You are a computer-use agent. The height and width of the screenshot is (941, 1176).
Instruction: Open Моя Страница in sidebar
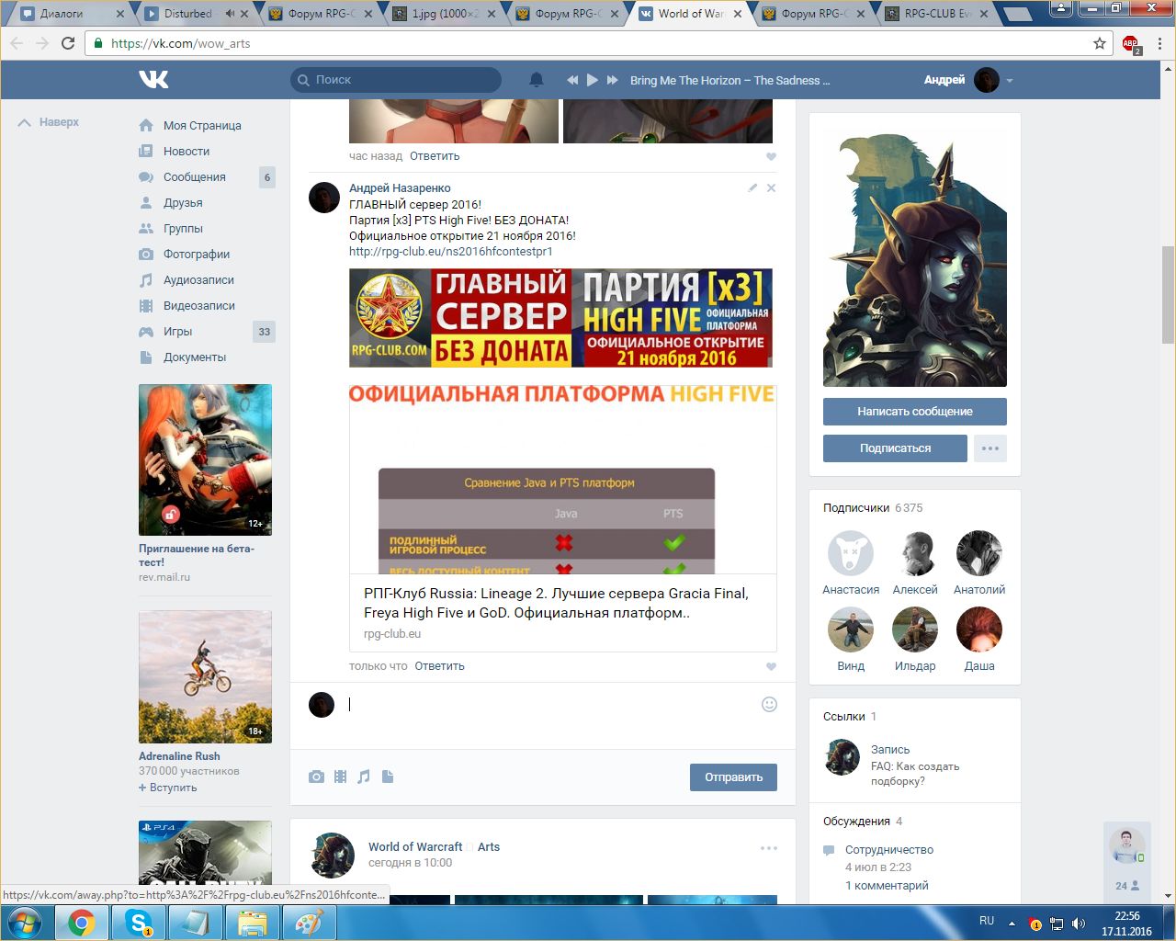pyautogui.click(x=202, y=126)
